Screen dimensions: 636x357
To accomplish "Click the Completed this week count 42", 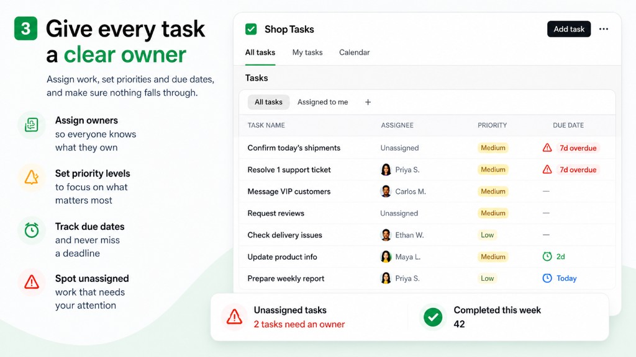I will pos(459,324).
